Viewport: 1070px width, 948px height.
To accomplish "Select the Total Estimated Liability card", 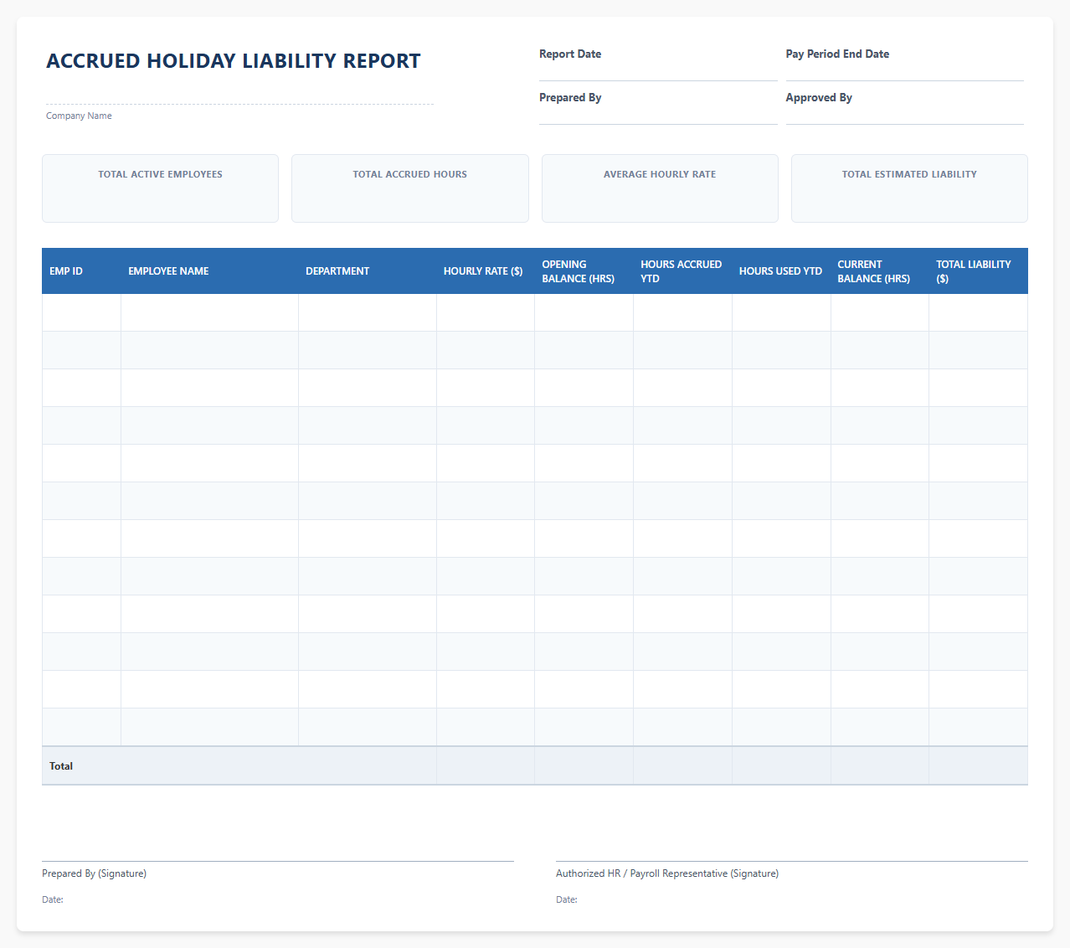I will 909,188.
